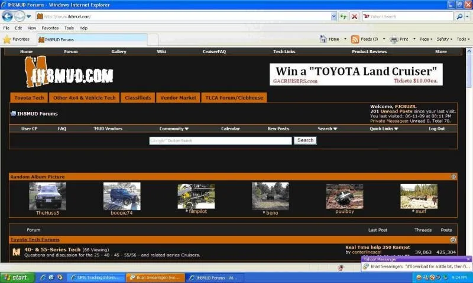Open the search provider dropdown arrow
The height and width of the screenshot is (283, 473).
pos(467,17)
